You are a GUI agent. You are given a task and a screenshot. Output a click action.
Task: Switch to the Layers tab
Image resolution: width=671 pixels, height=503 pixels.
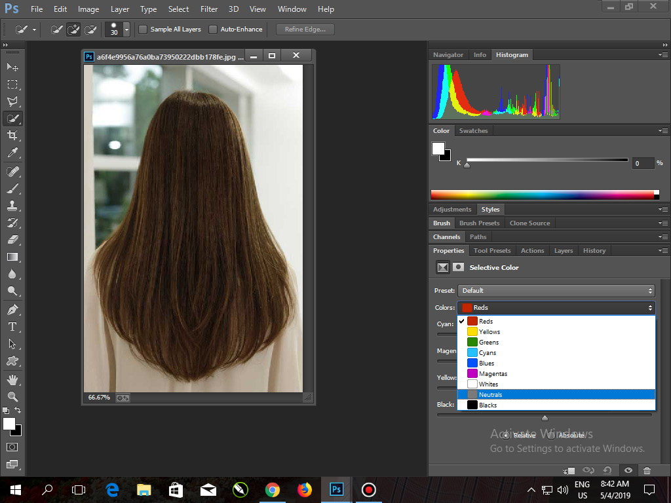pos(563,250)
